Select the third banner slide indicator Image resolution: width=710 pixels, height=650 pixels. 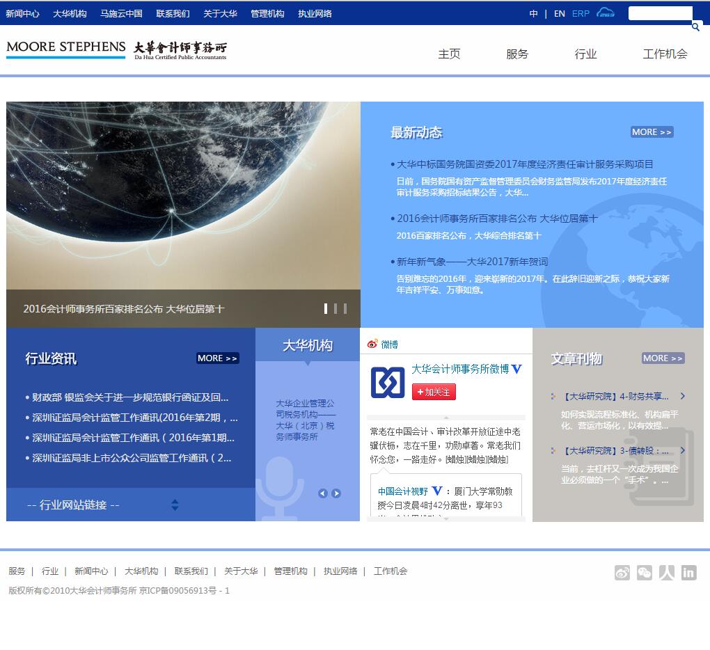tap(345, 309)
